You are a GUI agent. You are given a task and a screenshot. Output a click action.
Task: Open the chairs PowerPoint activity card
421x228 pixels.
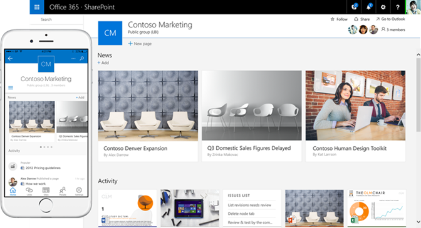pyautogui.click(x=314, y=209)
